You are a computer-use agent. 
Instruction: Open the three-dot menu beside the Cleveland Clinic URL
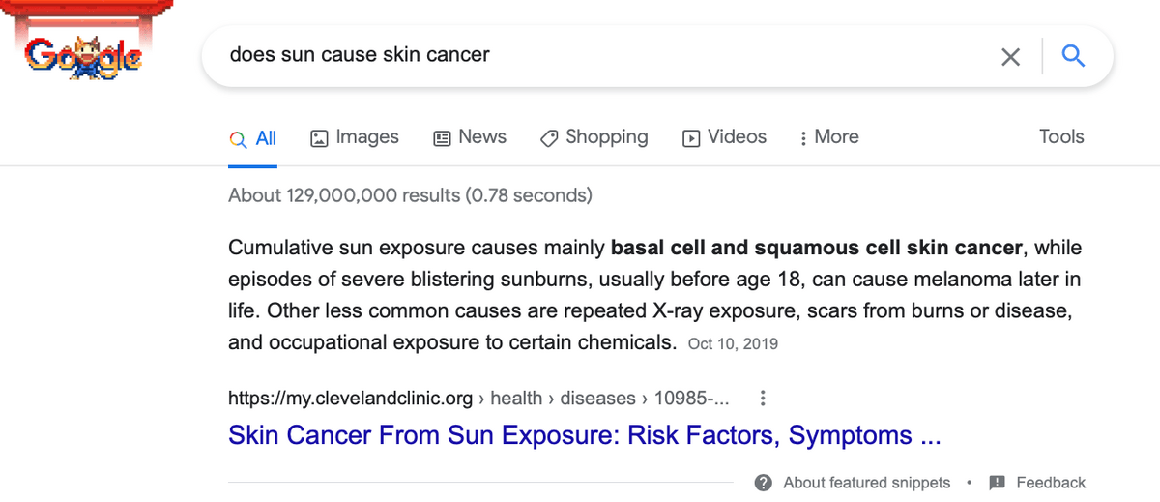(763, 398)
